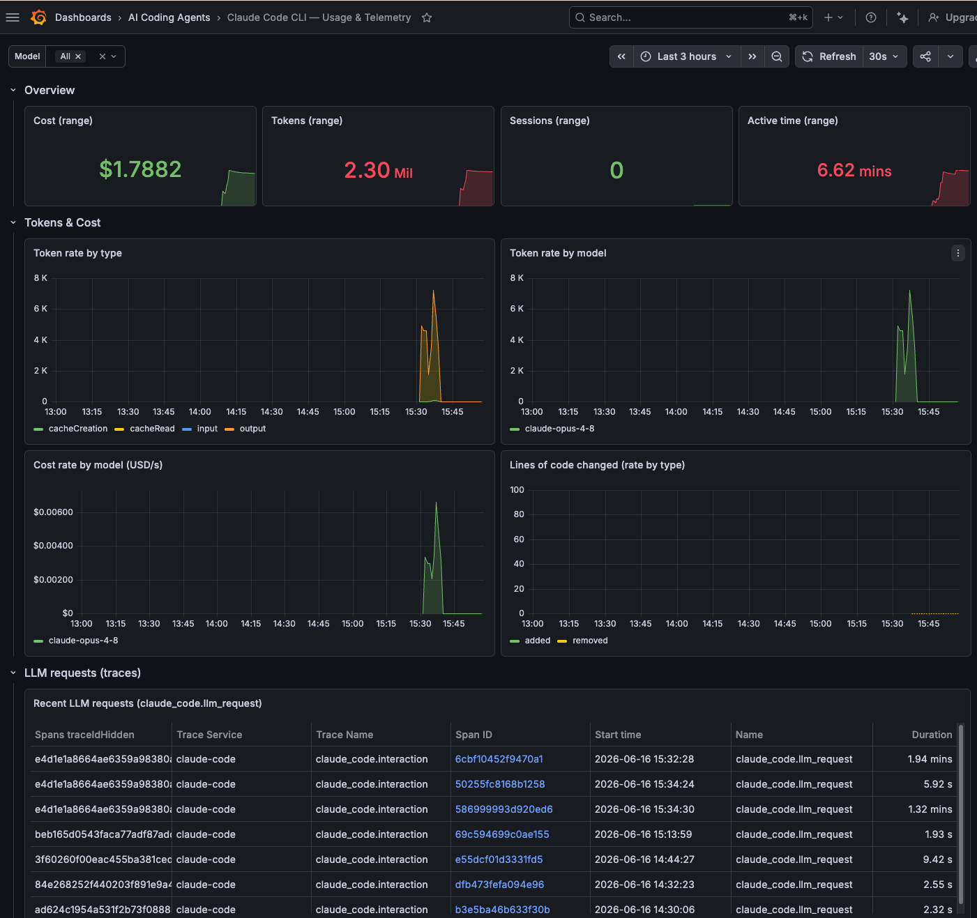Sort table by Start time column
The image size is (977, 918).
point(618,735)
